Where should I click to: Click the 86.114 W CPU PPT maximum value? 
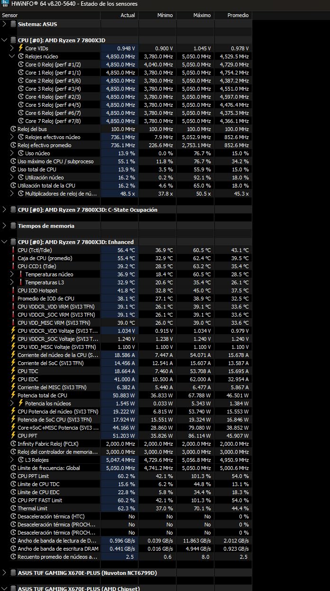[198, 435]
